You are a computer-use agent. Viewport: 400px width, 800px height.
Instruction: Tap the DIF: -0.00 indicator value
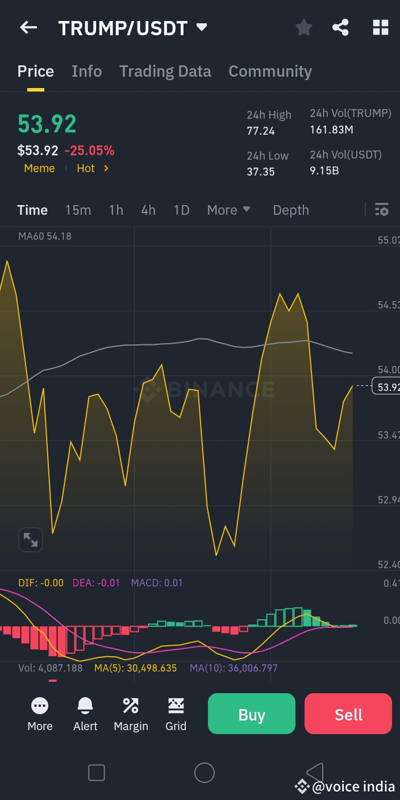(41, 583)
